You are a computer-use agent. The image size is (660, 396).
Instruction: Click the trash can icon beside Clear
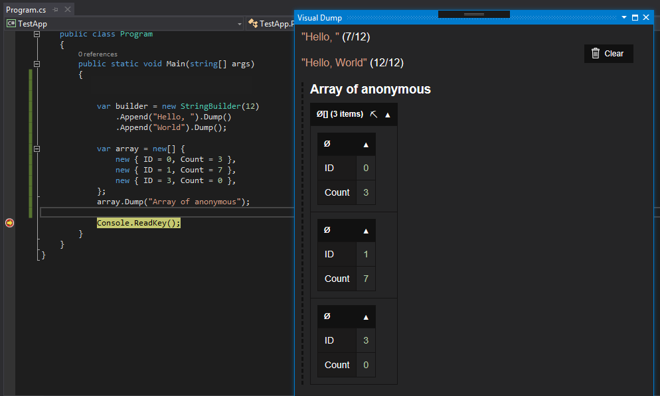[595, 53]
